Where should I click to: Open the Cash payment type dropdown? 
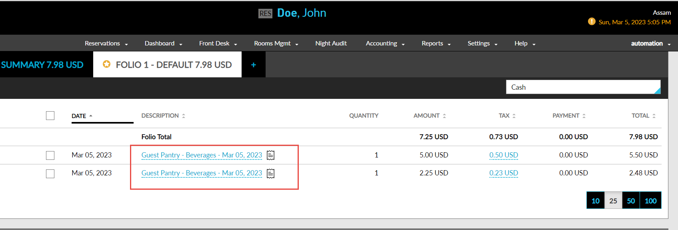[583, 87]
